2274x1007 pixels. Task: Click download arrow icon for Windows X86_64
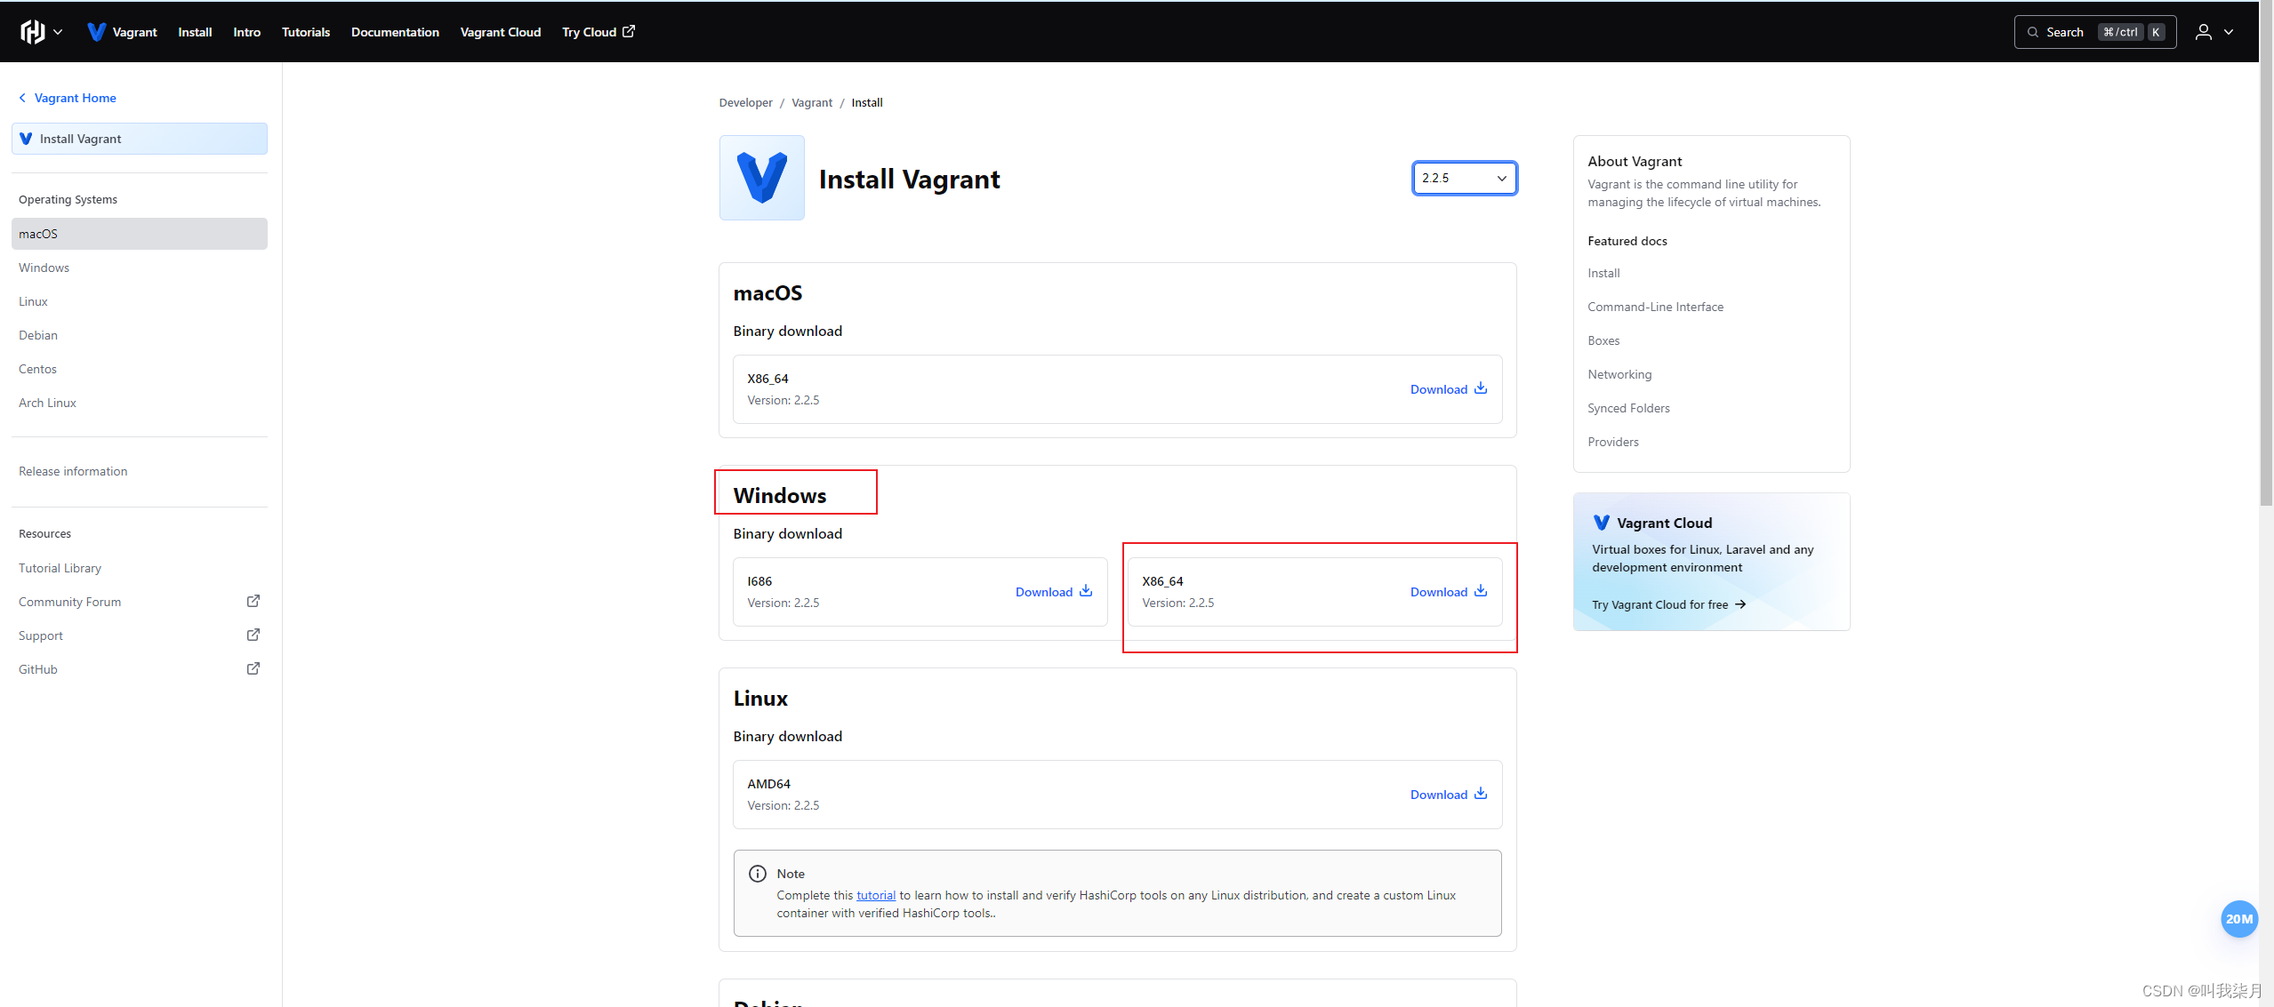point(1481,591)
